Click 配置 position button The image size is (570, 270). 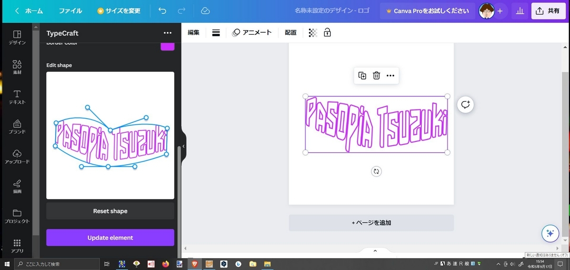point(291,33)
